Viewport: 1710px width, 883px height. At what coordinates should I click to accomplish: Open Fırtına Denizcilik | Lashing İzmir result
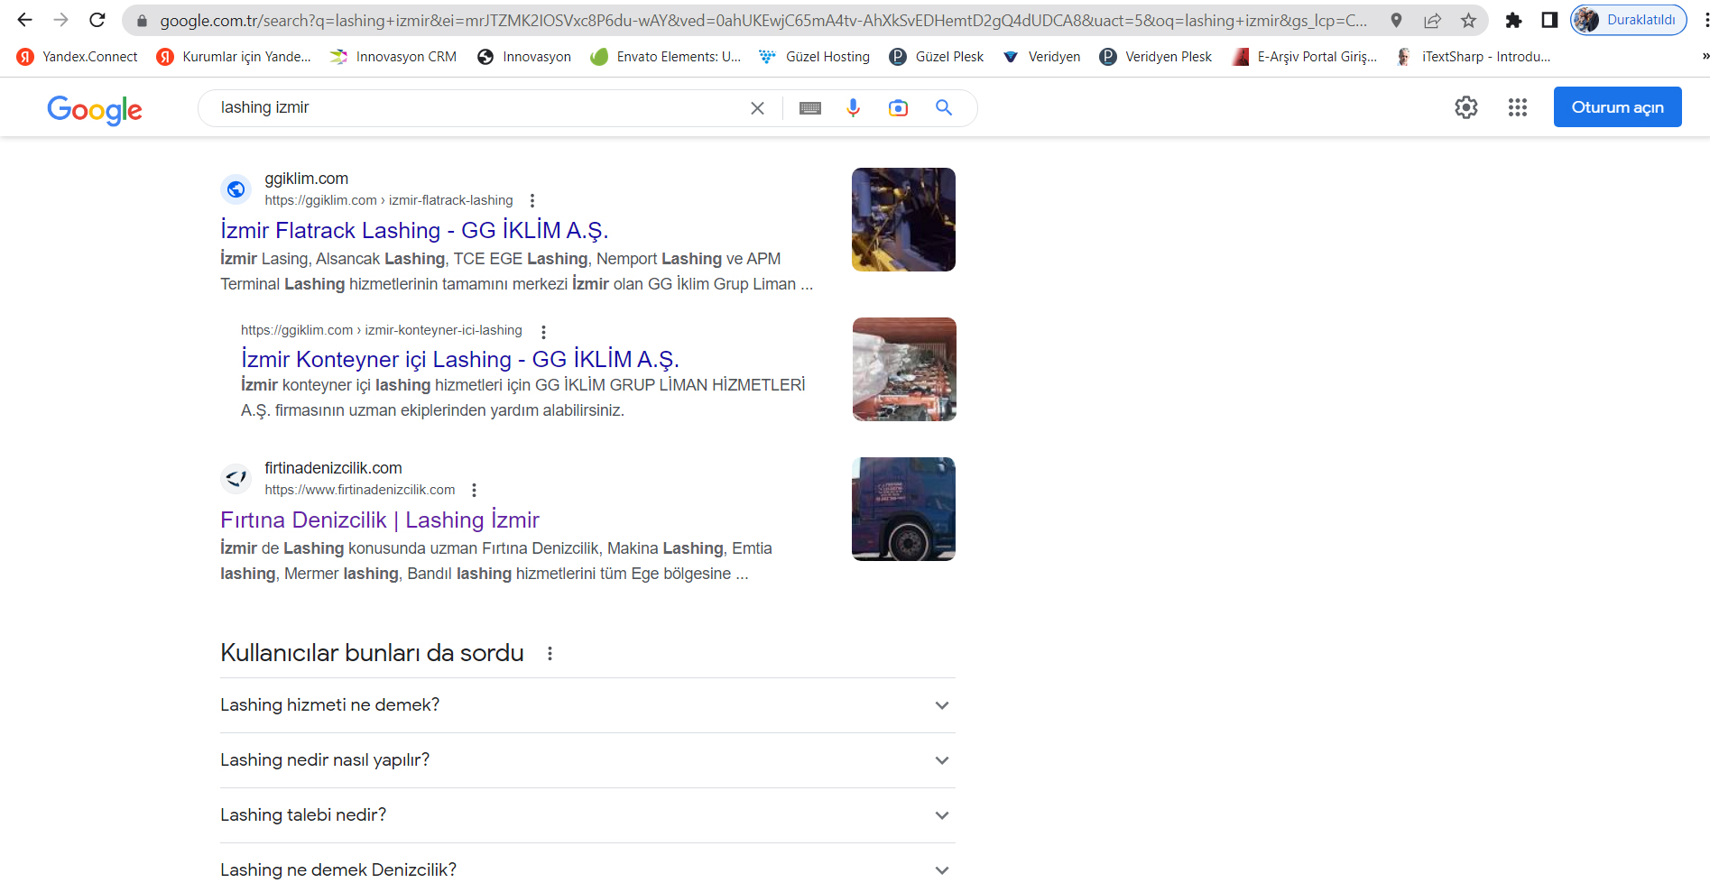click(380, 520)
